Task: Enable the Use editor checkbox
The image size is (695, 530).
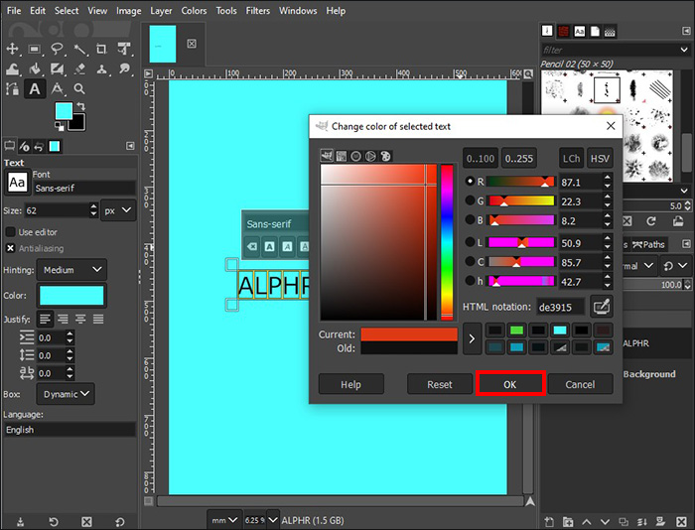Action: pos(11,231)
